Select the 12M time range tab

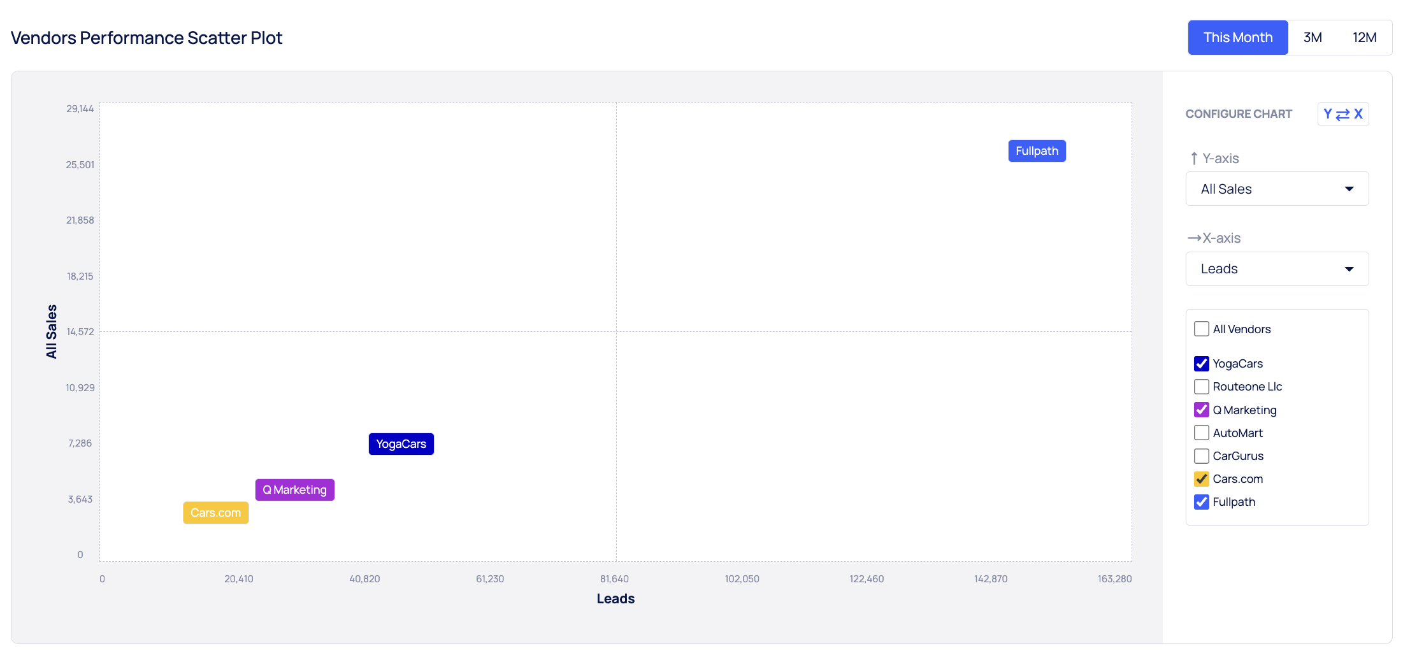[1364, 38]
